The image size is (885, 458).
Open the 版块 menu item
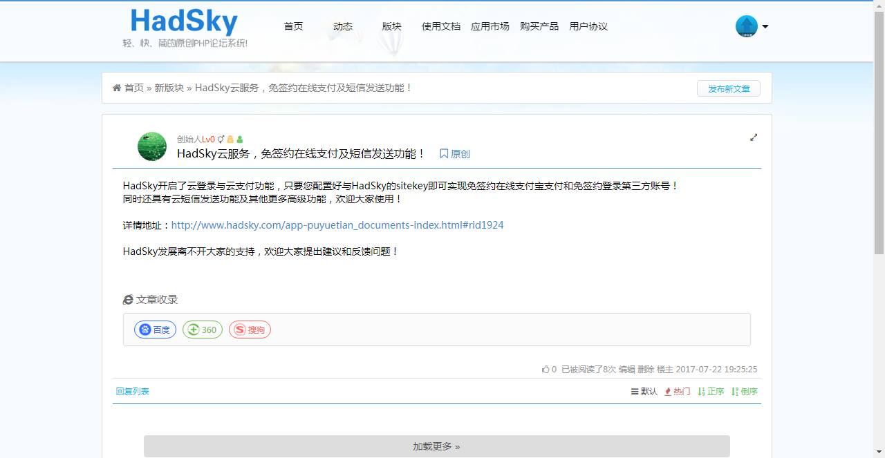point(391,26)
